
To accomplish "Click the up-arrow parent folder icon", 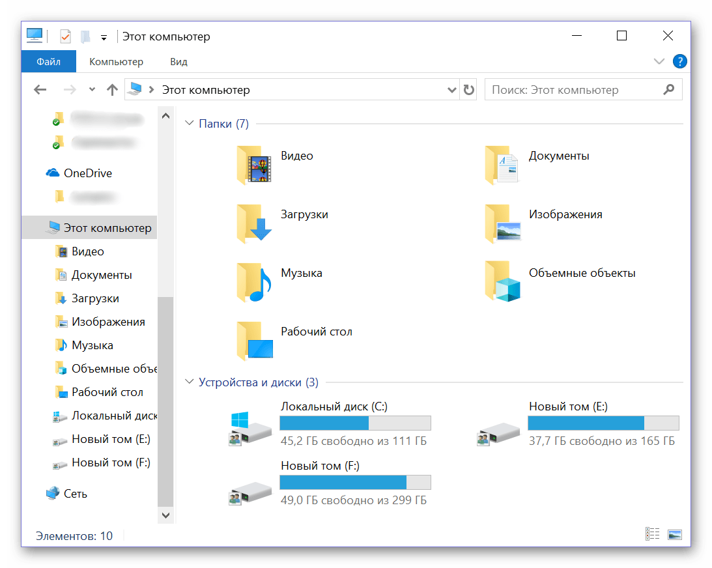I will (112, 90).
